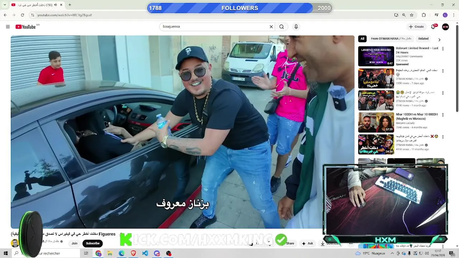
Task: Open options for the Nhar 100DH video
Action: click(443, 115)
